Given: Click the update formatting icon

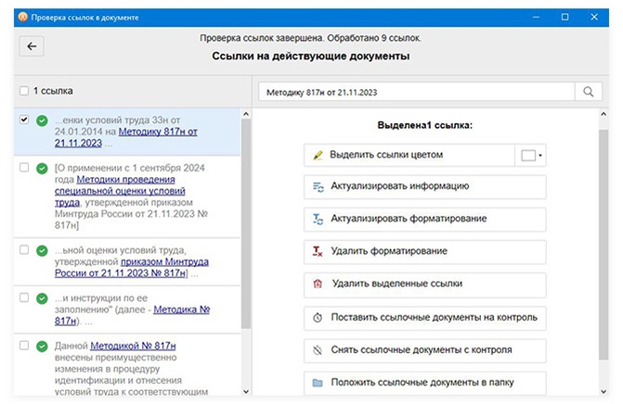Looking at the screenshot, I should [x=318, y=219].
